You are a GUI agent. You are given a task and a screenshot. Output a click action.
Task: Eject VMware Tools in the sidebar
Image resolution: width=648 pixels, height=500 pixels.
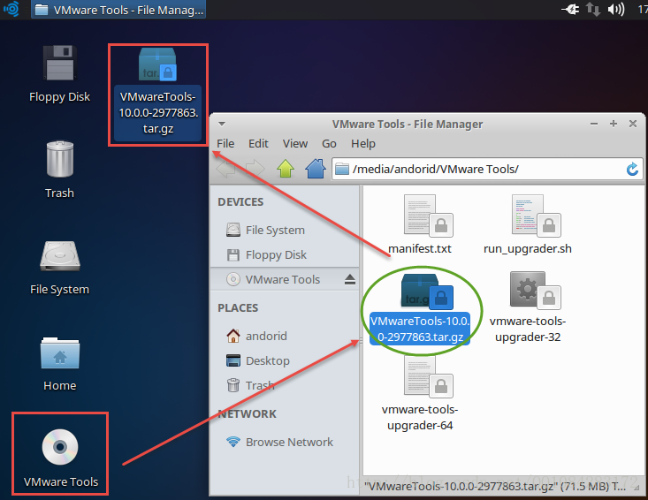point(350,279)
